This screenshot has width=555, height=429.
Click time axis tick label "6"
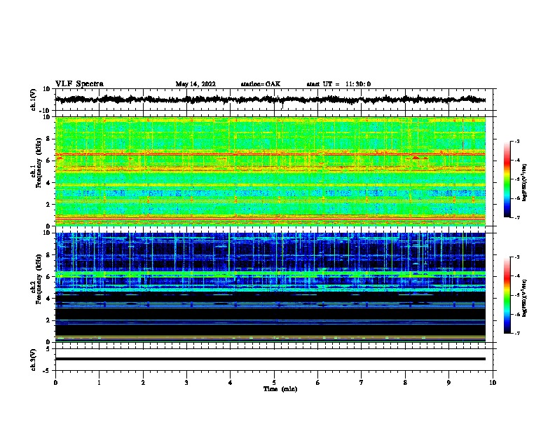click(318, 383)
